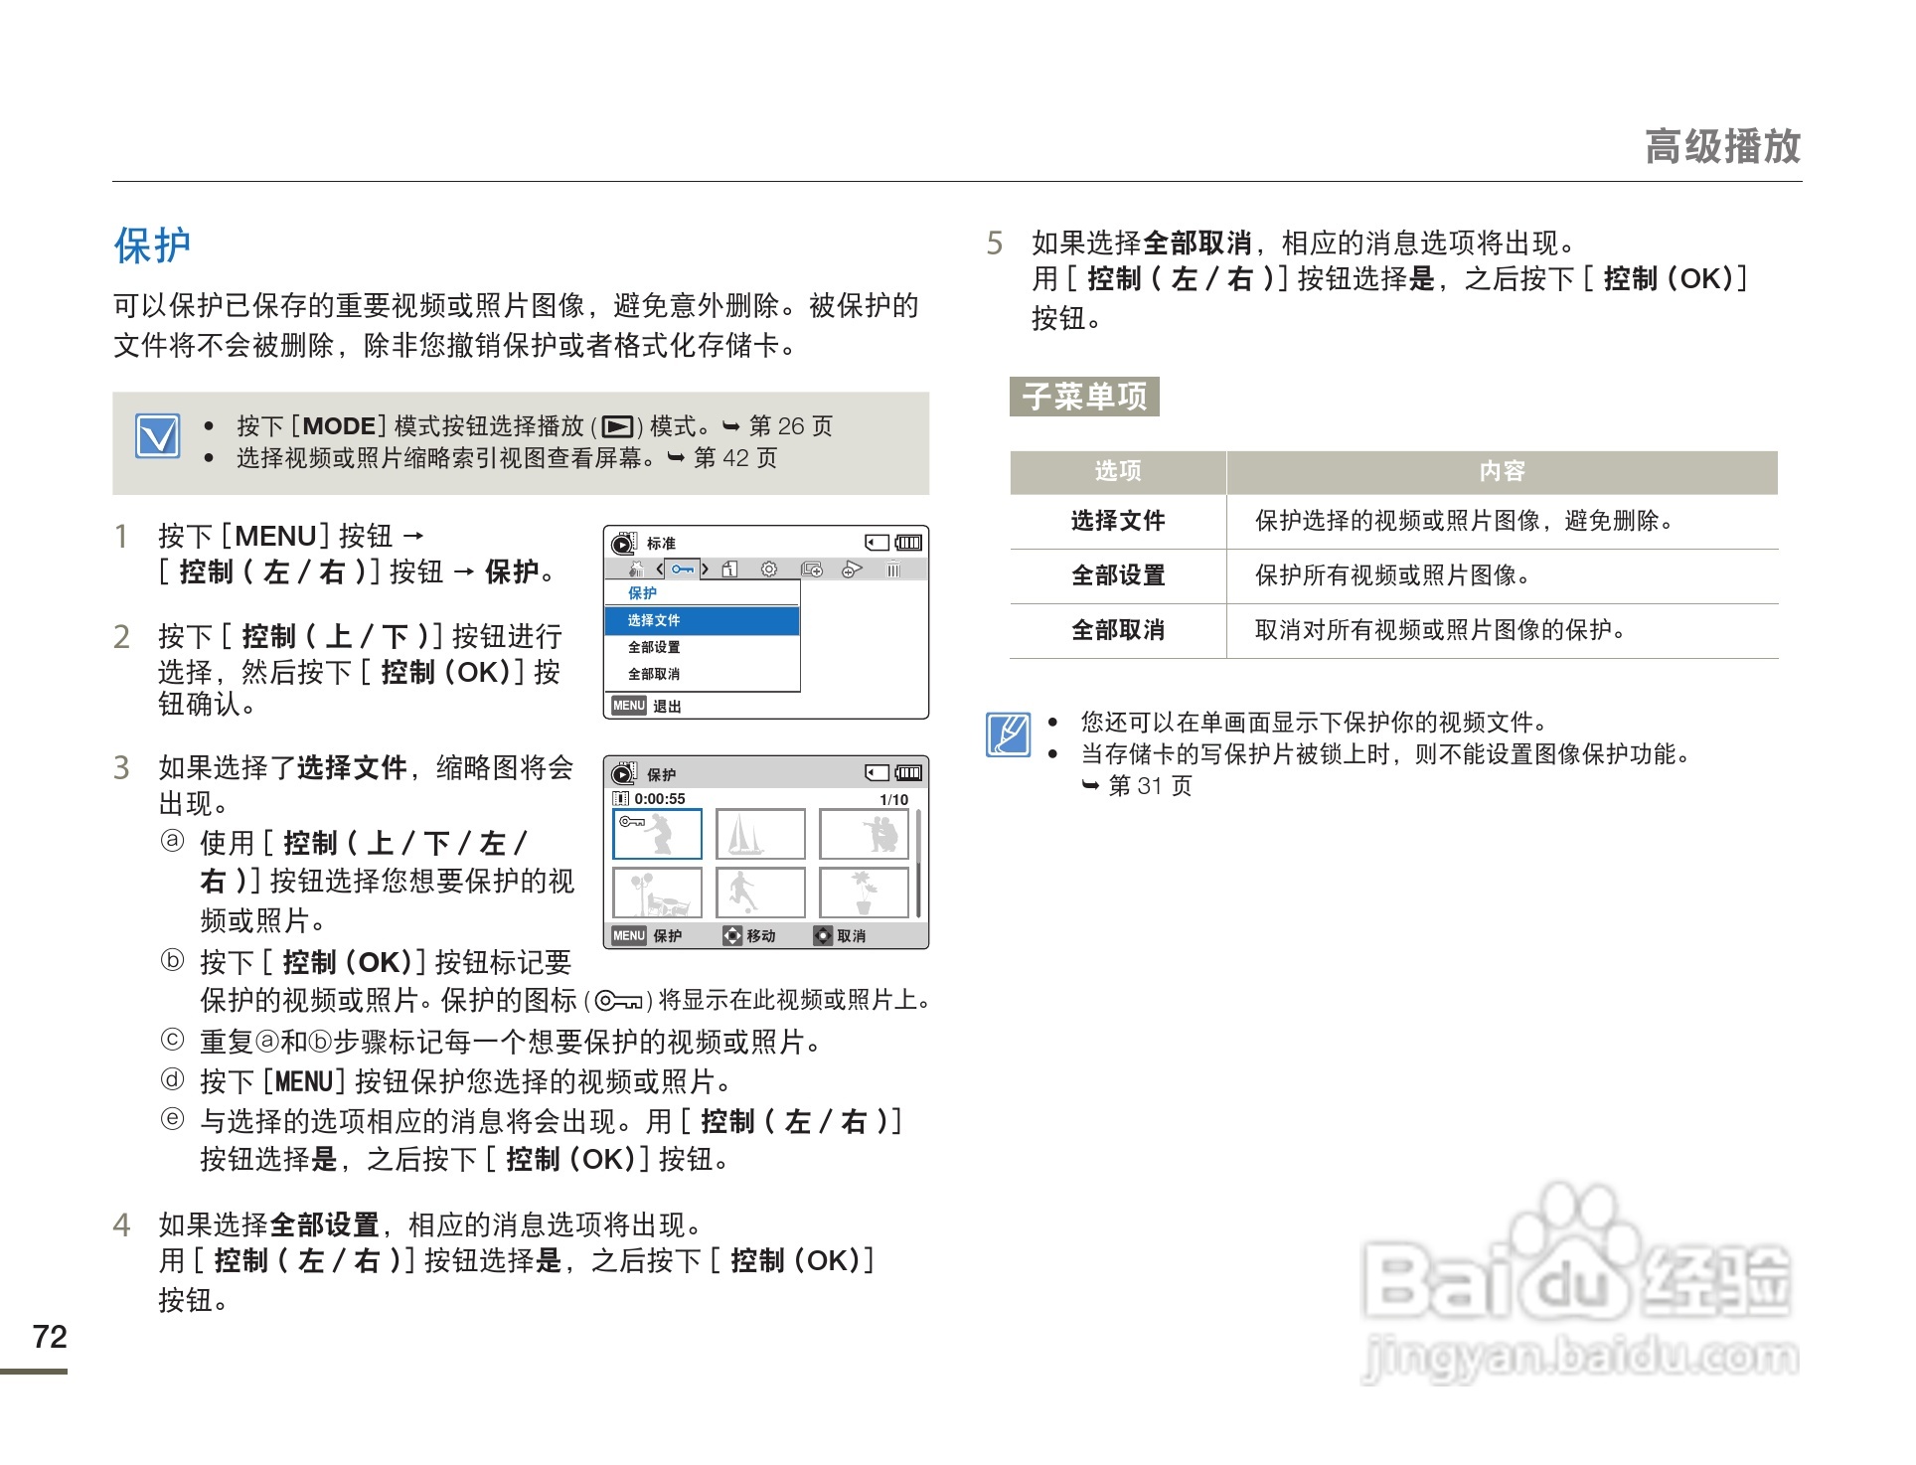Choose 全部取消 from the protect menu
The height and width of the screenshot is (1465, 1916).
(654, 675)
